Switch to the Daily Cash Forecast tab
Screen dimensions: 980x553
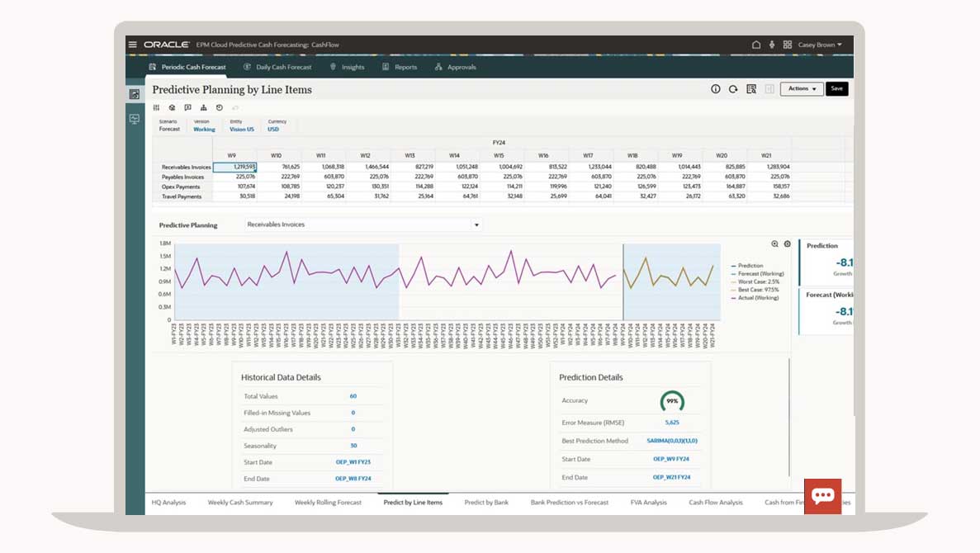[278, 67]
